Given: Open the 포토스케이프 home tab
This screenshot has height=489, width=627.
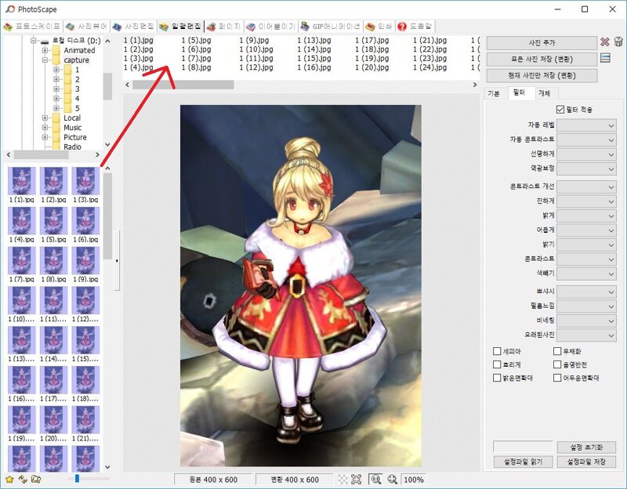Looking at the screenshot, I should pyautogui.click(x=32, y=27).
